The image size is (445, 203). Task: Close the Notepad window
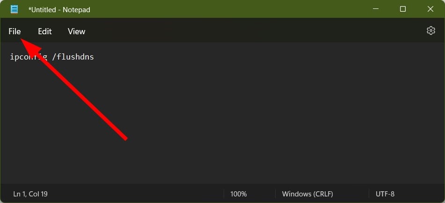[430, 9]
